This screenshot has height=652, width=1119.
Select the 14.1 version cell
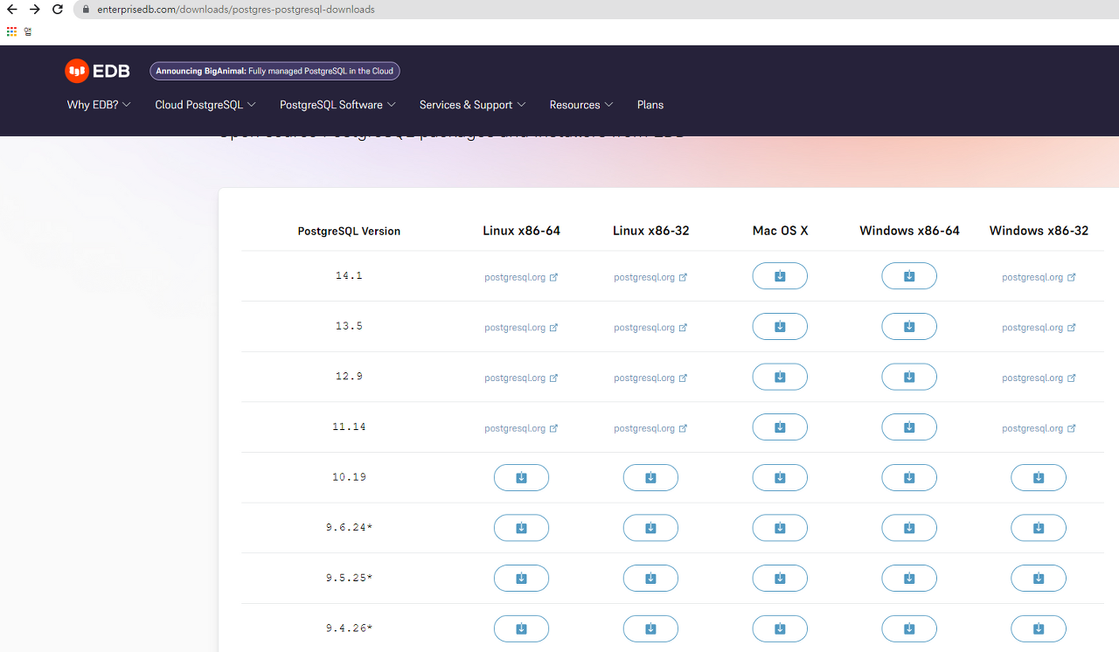pos(349,276)
